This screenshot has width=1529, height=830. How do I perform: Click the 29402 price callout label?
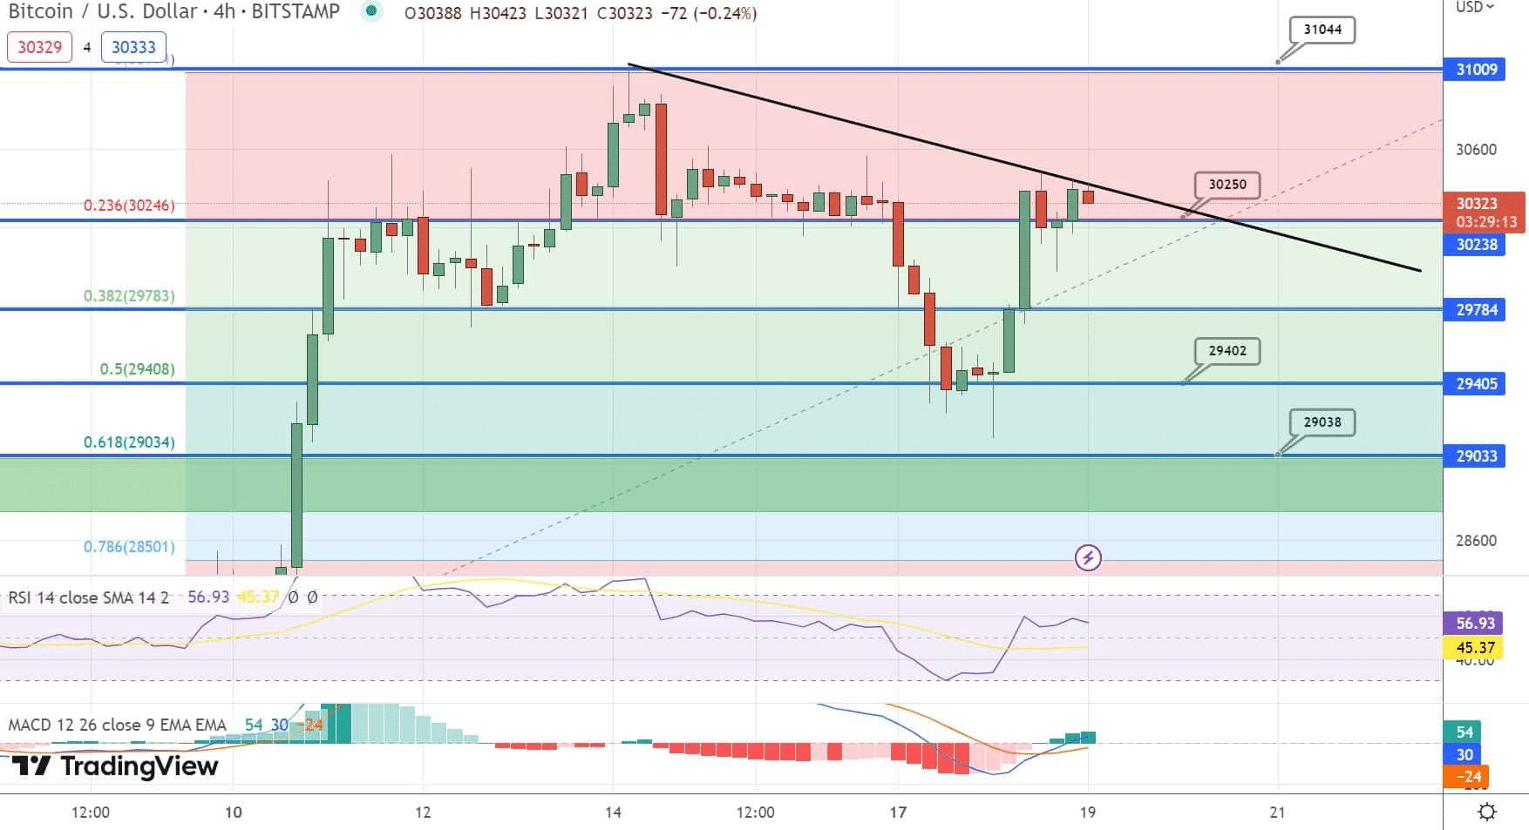pyautogui.click(x=1227, y=351)
